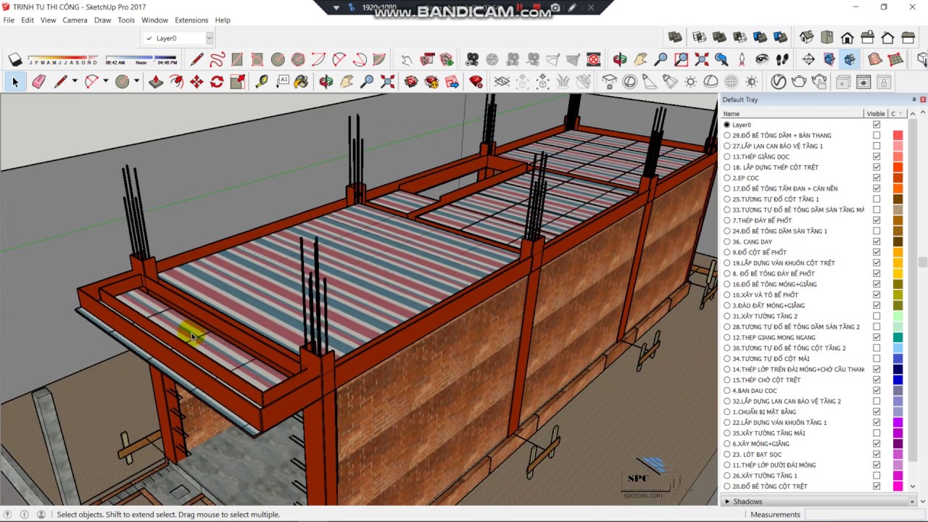The image size is (928, 522).
Task: Switch to Iso house view
Action: pos(806,37)
